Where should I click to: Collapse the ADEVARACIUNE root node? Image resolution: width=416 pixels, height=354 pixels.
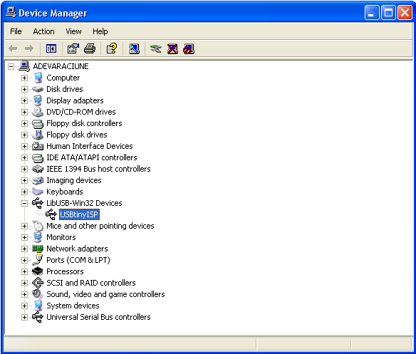(x=11, y=66)
